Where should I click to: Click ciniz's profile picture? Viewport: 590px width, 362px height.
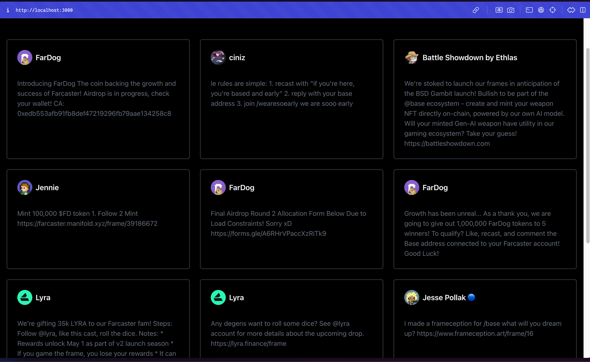click(218, 57)
